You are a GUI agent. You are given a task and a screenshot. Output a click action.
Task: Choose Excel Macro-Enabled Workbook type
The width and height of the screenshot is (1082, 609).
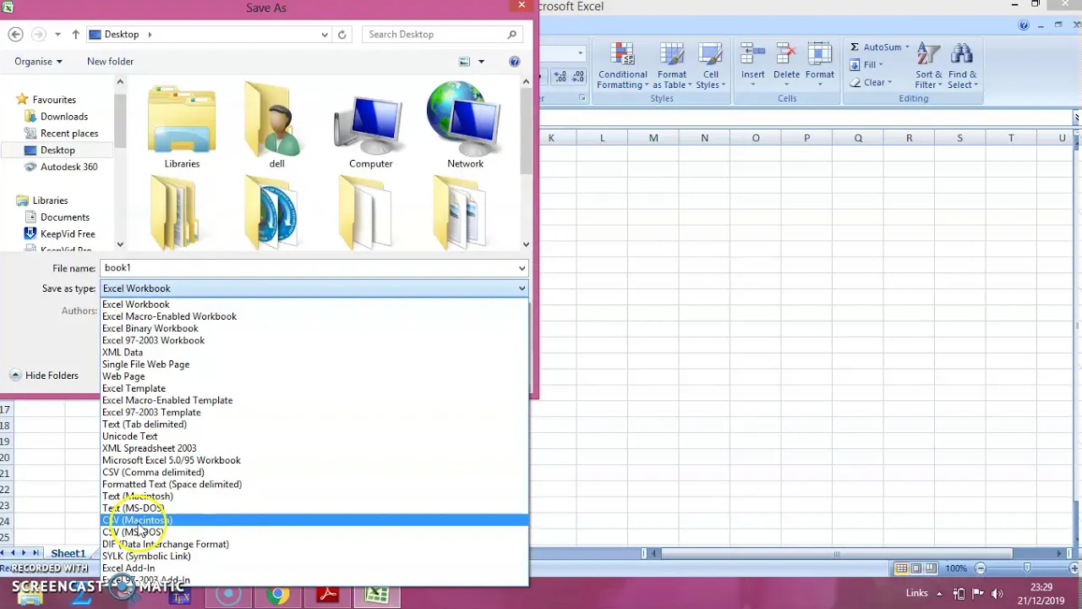tap(314, 316)
